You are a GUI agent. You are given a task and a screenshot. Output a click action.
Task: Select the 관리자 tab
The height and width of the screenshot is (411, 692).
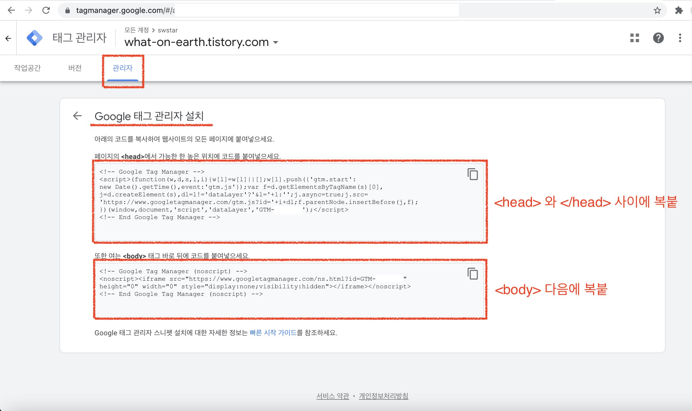pyautogui.click(x=123, y=68)
